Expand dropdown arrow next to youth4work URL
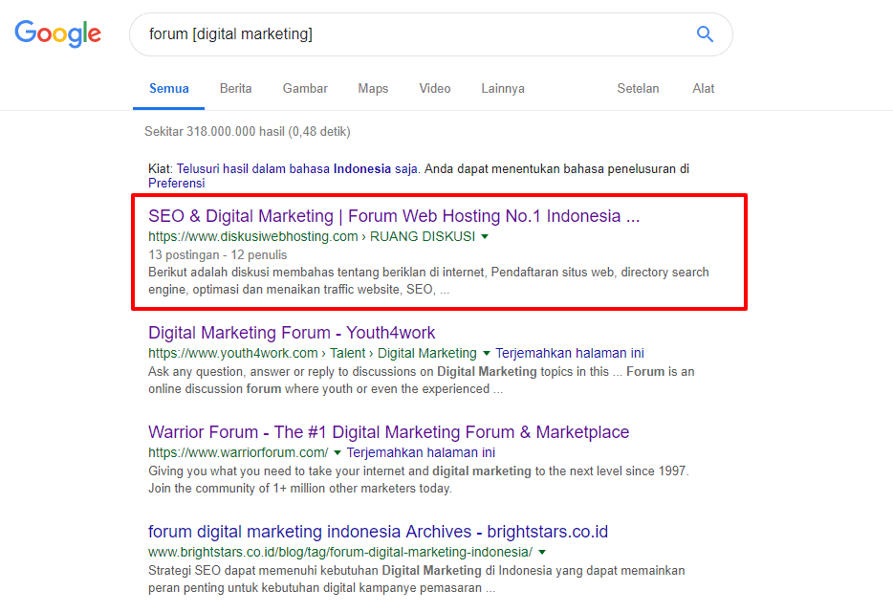The width and height of the screenshot is (893, 613). (x=486, y=353)
